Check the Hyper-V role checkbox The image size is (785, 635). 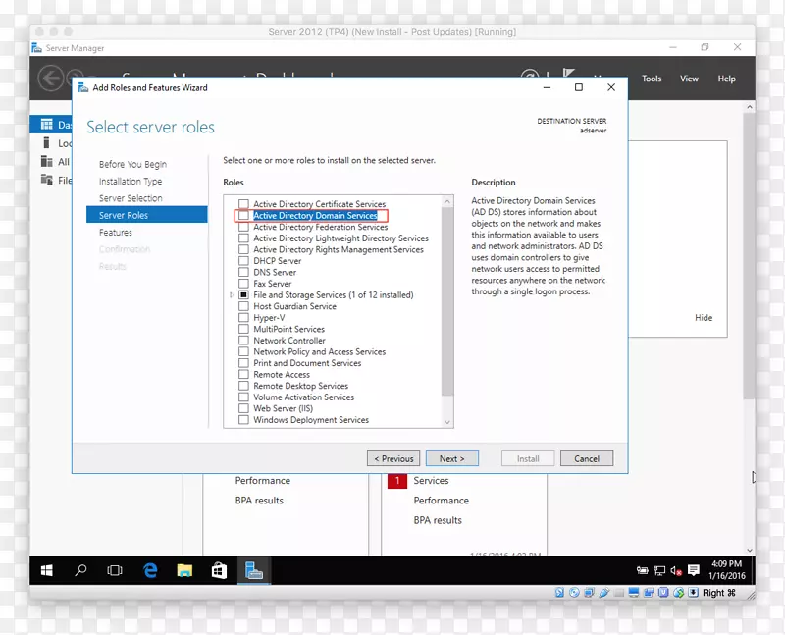[x=242, y=317]
